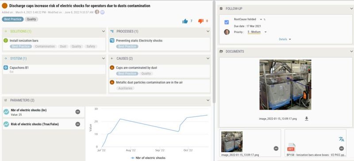Collapse the Documents panel
This screenshot has width=354, height=161.
click(x=351, y=51)
